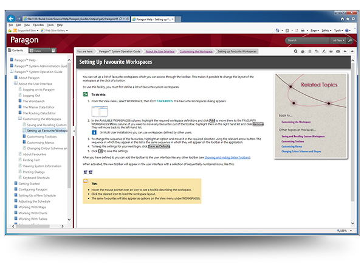Click the small icon tab beside Index
This screenshot has width=364, height=263.
point(53,51)
